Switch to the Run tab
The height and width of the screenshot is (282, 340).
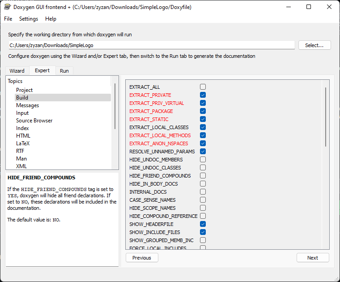[x=64, y=71]
